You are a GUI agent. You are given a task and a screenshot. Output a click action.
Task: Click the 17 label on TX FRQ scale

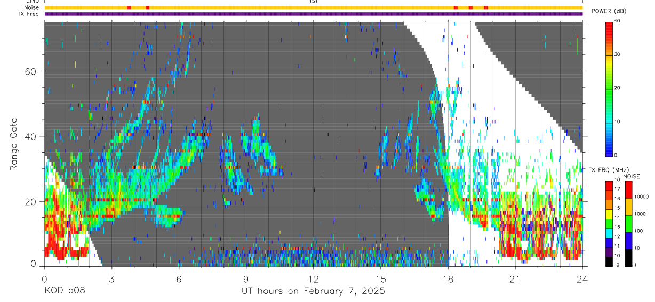click(617, 189)
